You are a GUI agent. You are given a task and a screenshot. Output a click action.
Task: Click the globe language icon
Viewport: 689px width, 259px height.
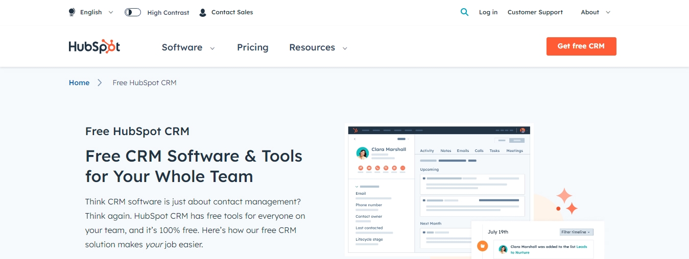tap(72, 12)
